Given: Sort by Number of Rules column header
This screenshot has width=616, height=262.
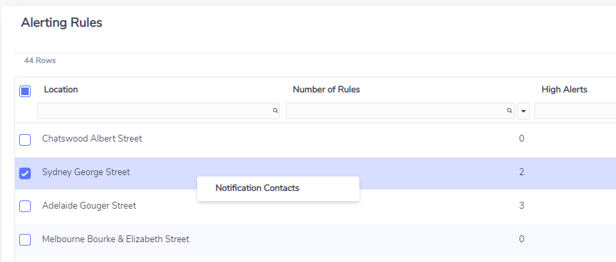Looking at the screenshot, I should [326, 90].
